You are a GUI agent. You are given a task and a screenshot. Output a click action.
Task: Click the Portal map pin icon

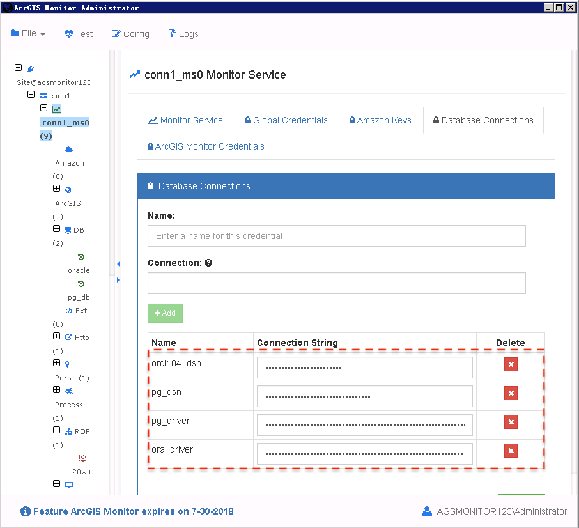pos(67,364)
